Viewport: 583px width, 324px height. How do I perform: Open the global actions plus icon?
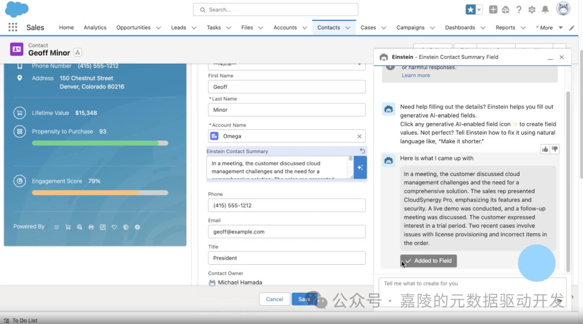493,10
